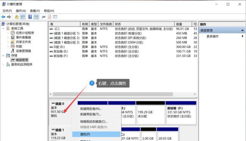The width and height of the screenshot is (246, 141).
Task: Expand the 共享文件夹 node
Action: [8, 42]
